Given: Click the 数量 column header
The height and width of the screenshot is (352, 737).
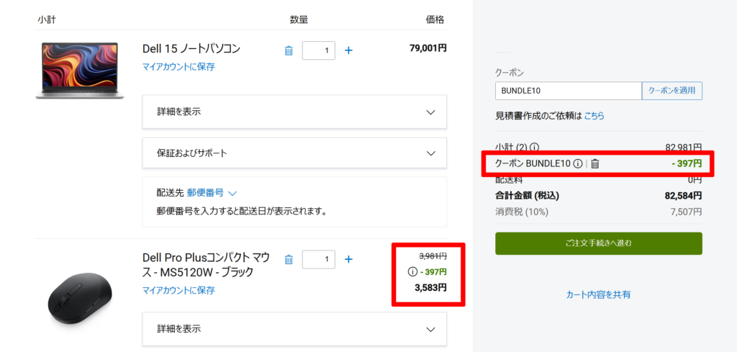Looking at the screenshot, I should pos(299,19).
